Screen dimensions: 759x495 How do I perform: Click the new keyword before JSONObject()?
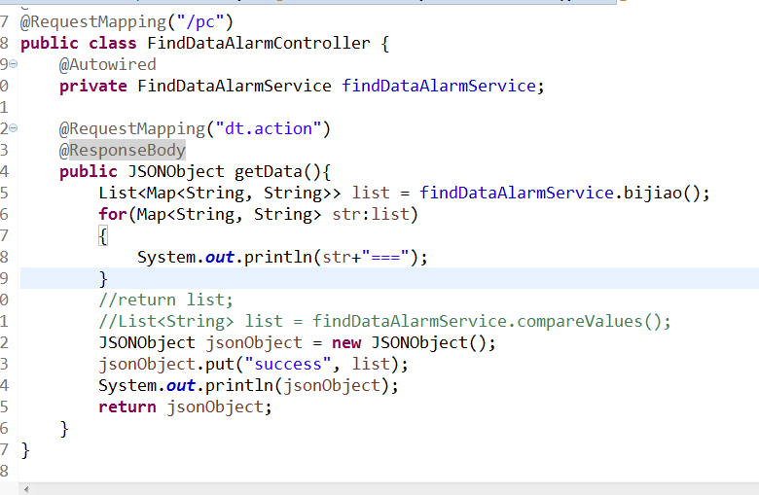click(346, 342)
